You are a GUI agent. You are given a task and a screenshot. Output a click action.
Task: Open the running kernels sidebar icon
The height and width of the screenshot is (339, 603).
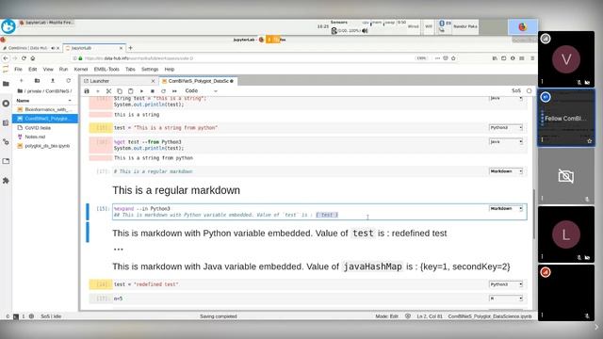6,104
